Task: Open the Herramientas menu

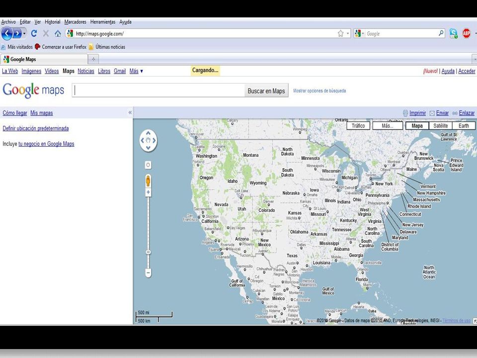Action: tap(103, 21)
